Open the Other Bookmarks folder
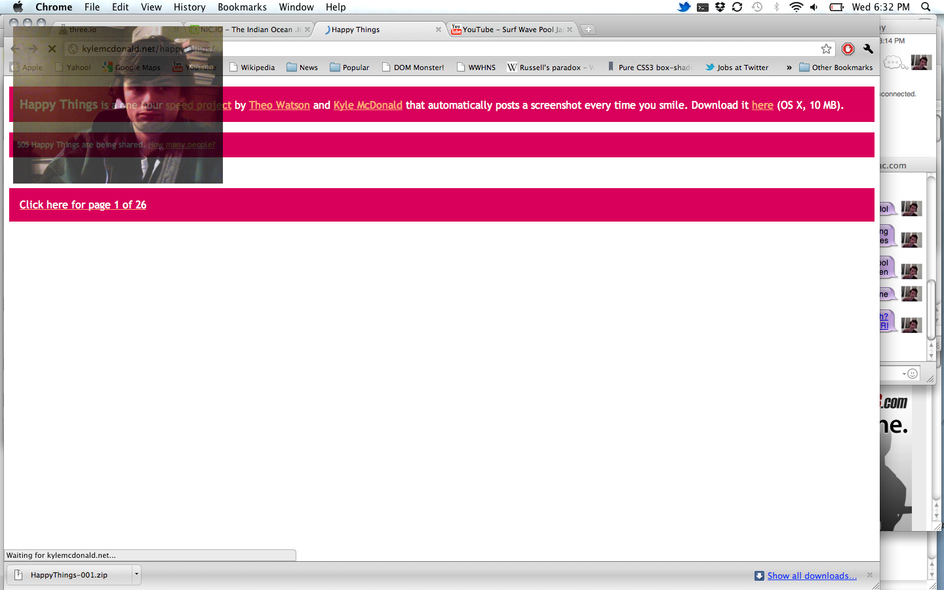The width and height of the screenshot is (944, 590). (836, 68)
